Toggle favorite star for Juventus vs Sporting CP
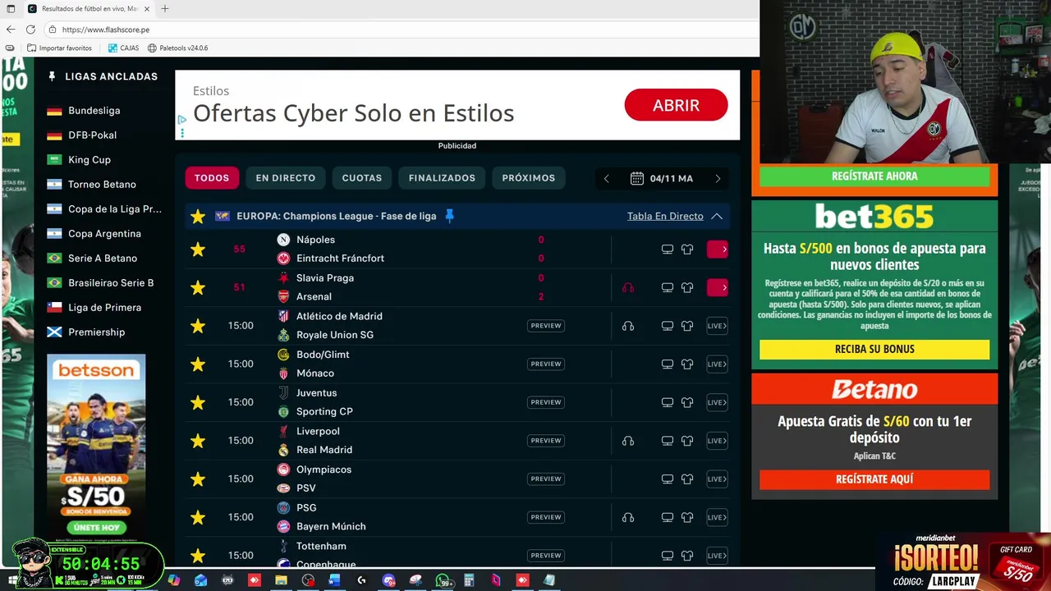The width and height of the screenshot is (1051, 591). coord(198,402)
